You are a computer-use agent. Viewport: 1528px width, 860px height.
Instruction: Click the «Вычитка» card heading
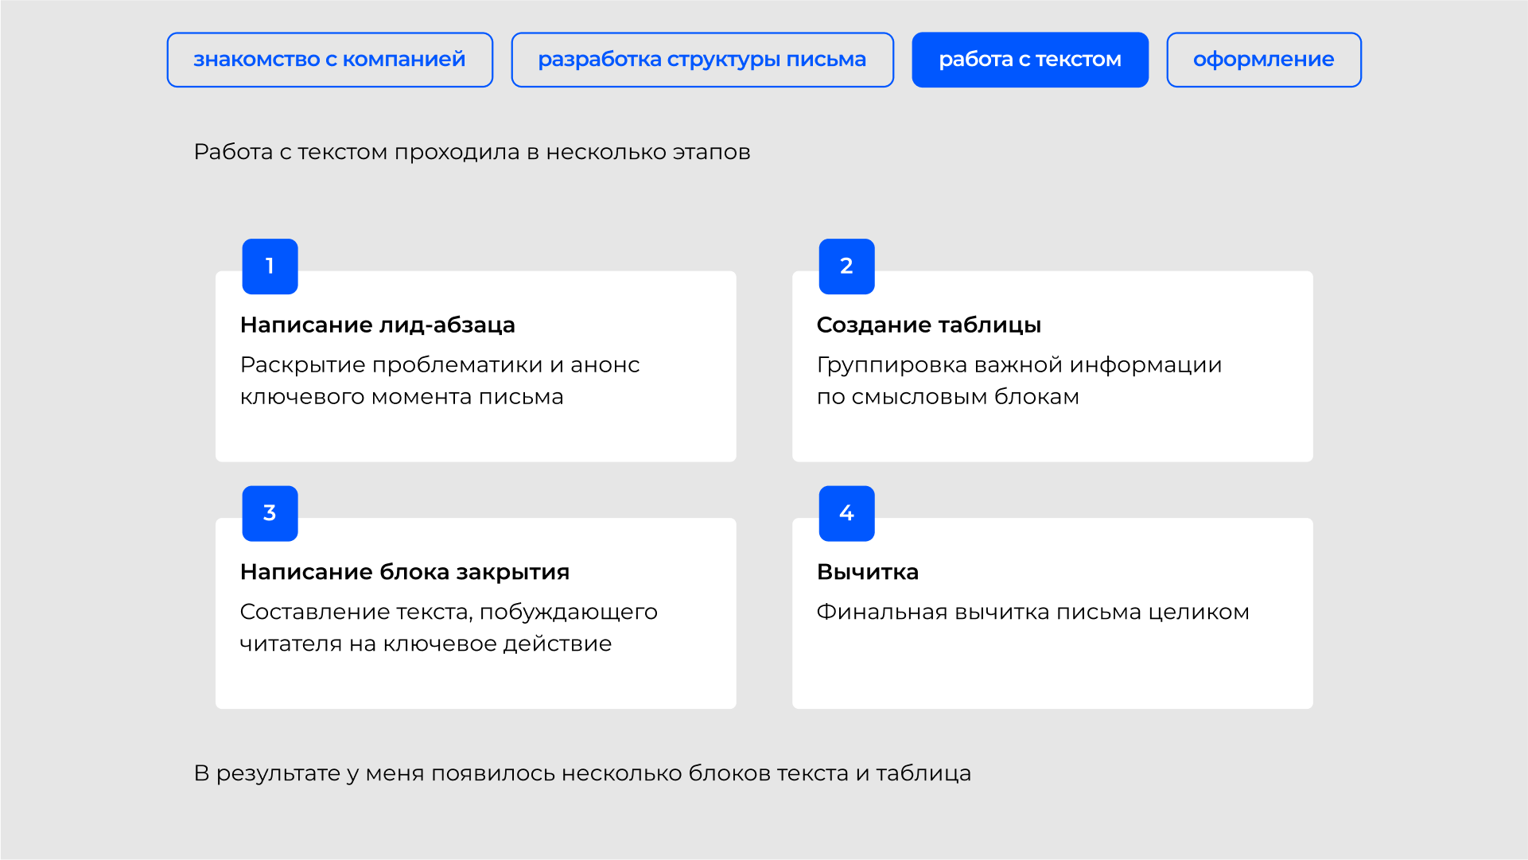(x=867, y=571)
